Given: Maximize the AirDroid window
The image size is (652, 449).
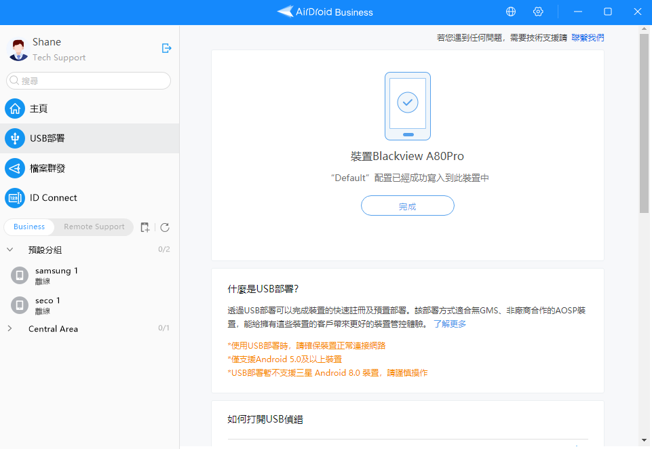Looking at the screenshot, I should pos(607,12).
